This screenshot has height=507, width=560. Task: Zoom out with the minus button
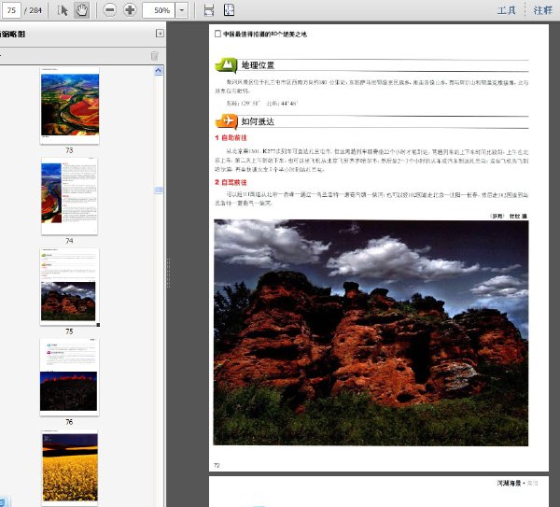click(x=109, y=10)
